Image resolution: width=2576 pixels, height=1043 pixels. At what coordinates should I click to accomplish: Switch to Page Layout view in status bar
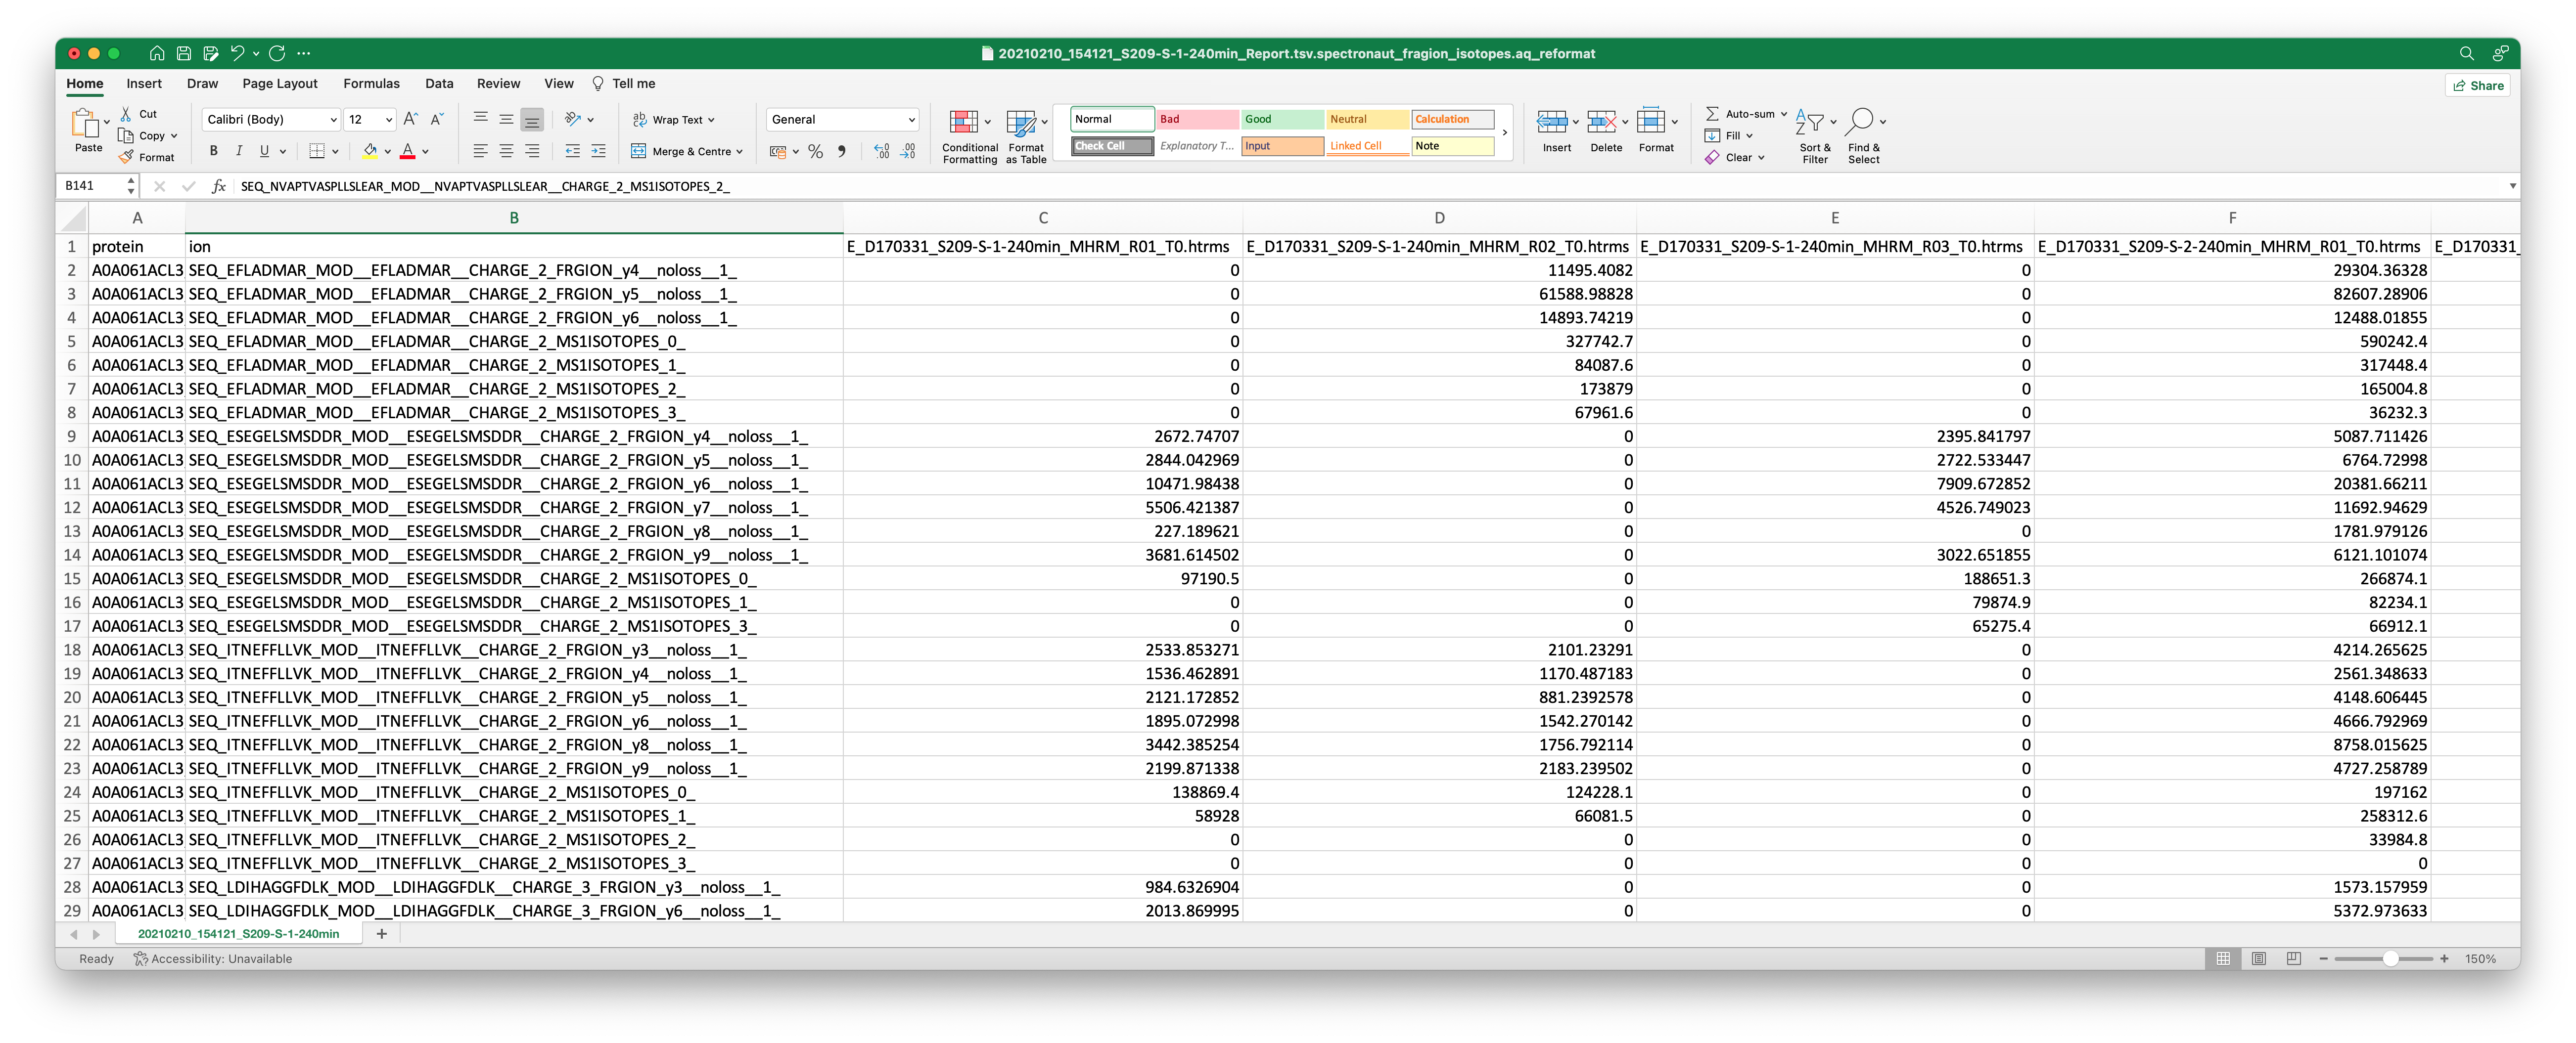(2258, 958)
